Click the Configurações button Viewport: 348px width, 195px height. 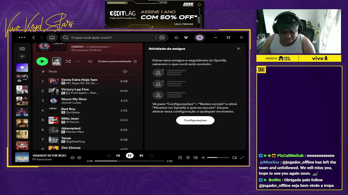[195, 120]
